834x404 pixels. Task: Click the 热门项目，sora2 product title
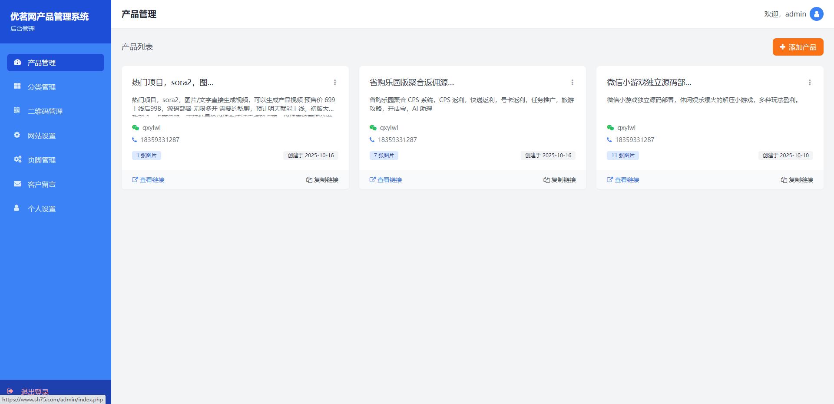[x=172, y=83]
